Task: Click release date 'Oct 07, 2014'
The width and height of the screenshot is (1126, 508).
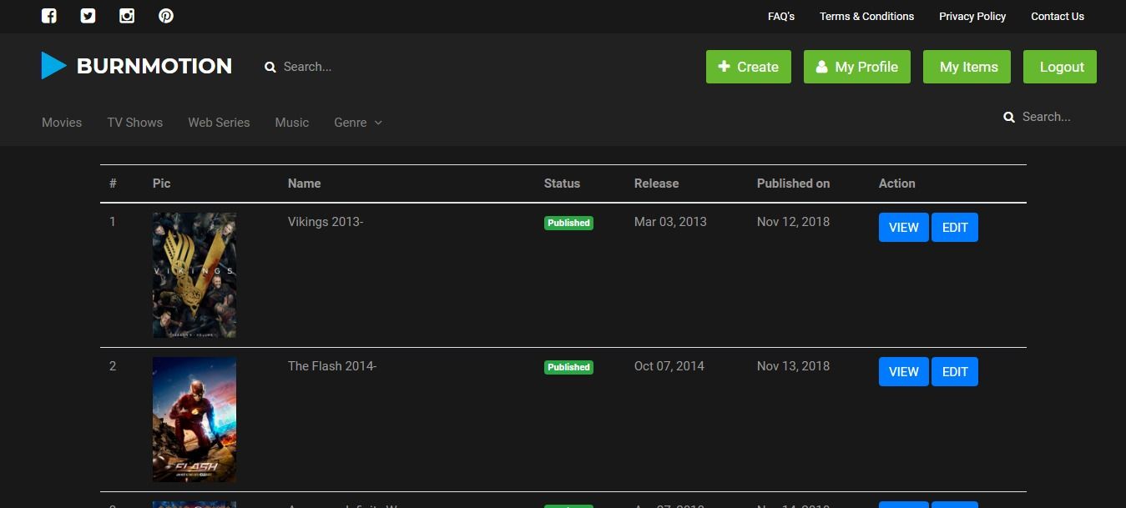Action: (669, 366)
